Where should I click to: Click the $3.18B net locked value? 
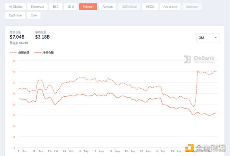pos(42,37)
